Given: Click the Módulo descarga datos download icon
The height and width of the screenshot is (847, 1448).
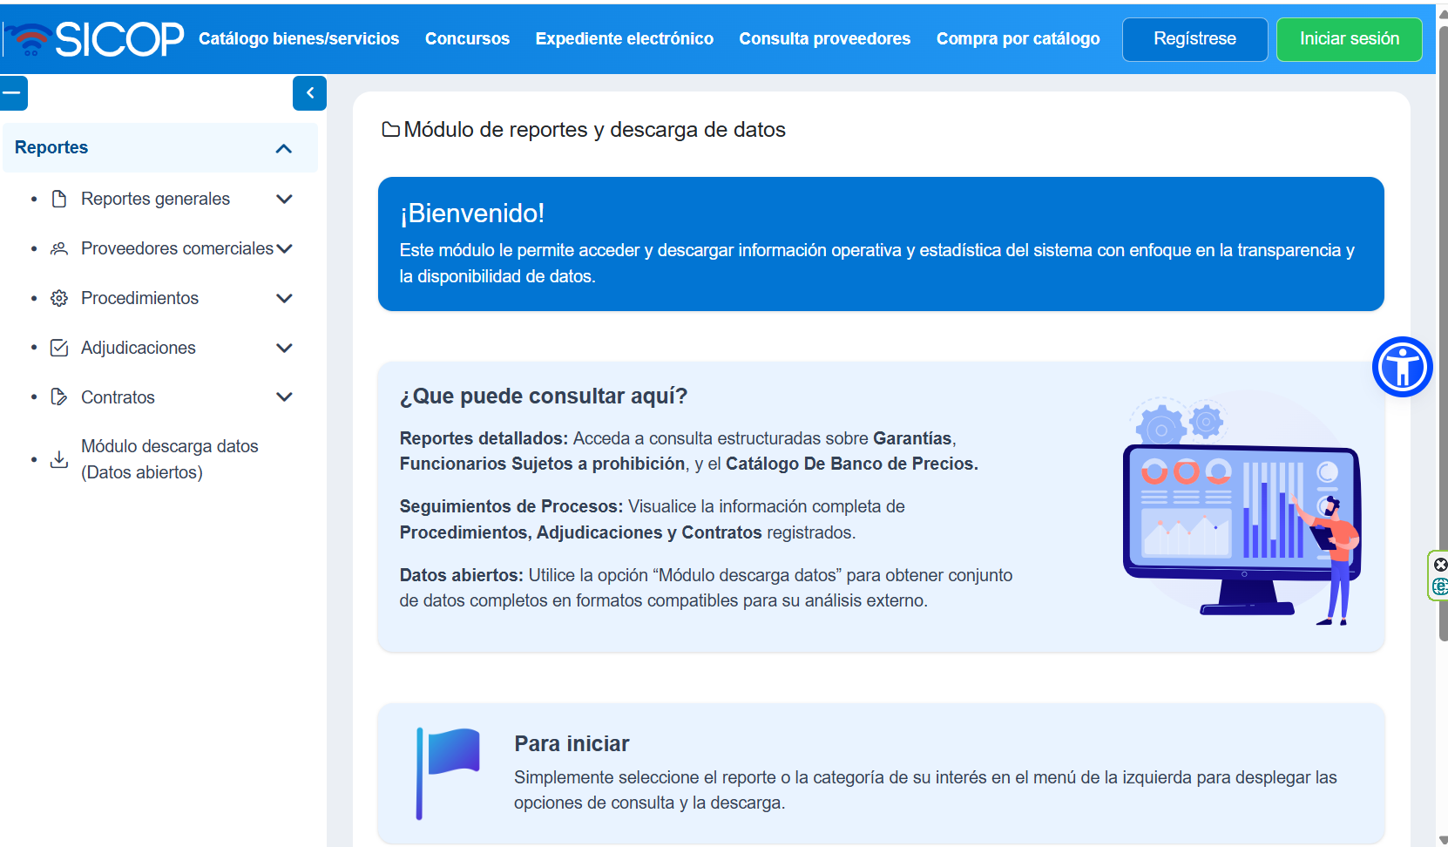Looking at the screenshot, I should click(58, 459).
